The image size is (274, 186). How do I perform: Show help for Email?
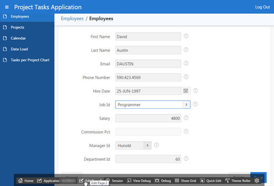click(x=186, y=63)
